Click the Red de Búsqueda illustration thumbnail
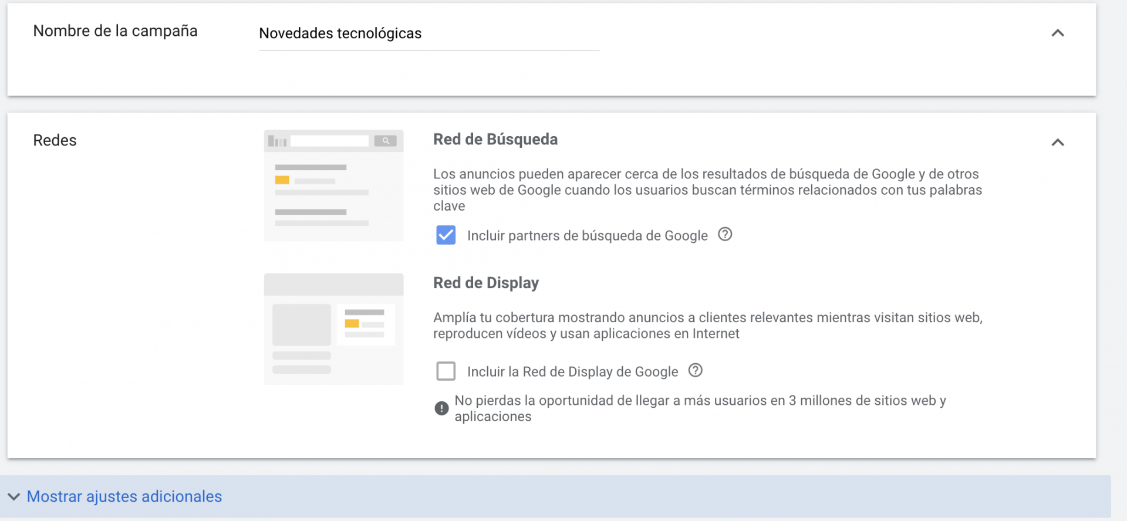The width and height of the screenshot is (1127, 521). tap(333, 185)
